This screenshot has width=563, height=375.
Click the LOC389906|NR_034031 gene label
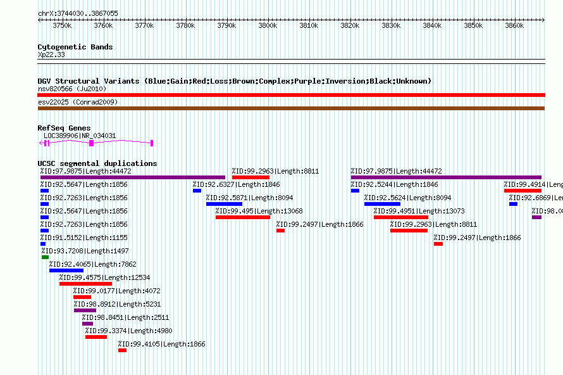[80, 136]
